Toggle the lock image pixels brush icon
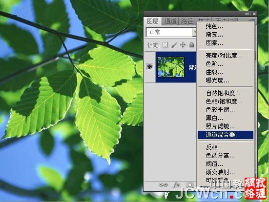 (x=174, y=45)
